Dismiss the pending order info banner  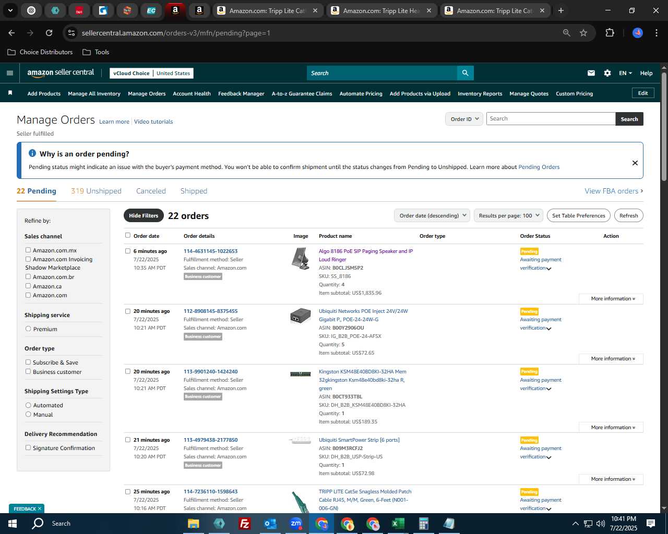(635, 163)
